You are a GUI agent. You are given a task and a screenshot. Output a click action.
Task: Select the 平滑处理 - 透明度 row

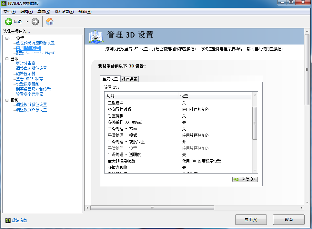click(178, 154)
